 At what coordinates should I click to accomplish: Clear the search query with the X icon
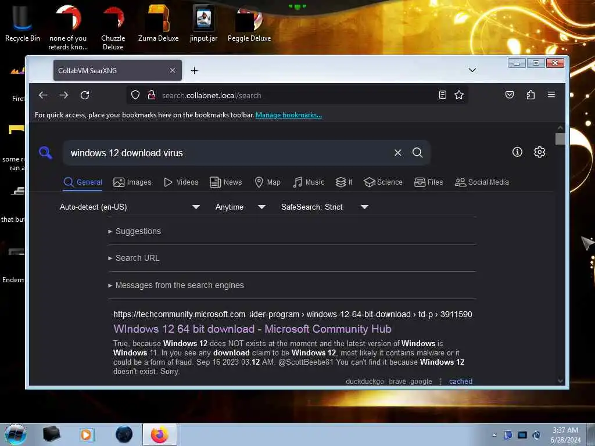point(397,153)
